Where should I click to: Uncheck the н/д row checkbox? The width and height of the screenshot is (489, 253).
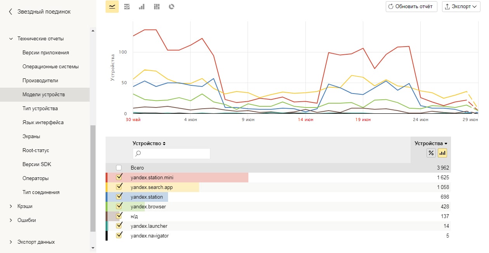coord(119,216)
